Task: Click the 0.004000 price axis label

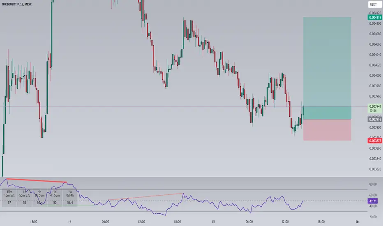Action: pos(375,76)
